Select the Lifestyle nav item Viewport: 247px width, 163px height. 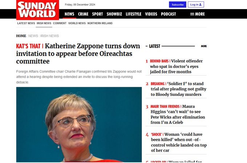[134, 14]
